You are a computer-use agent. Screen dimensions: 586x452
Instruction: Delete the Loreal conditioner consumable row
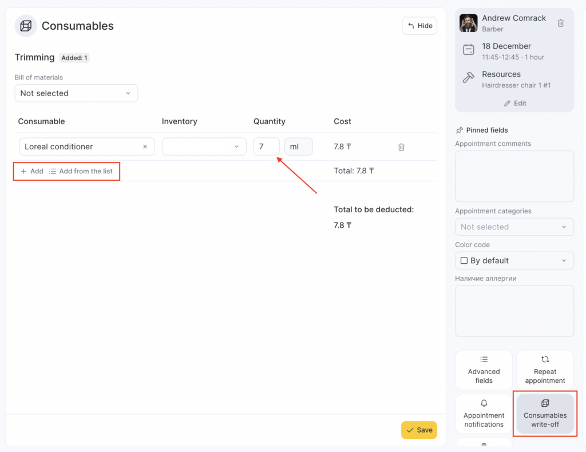[x=401, y=147]
